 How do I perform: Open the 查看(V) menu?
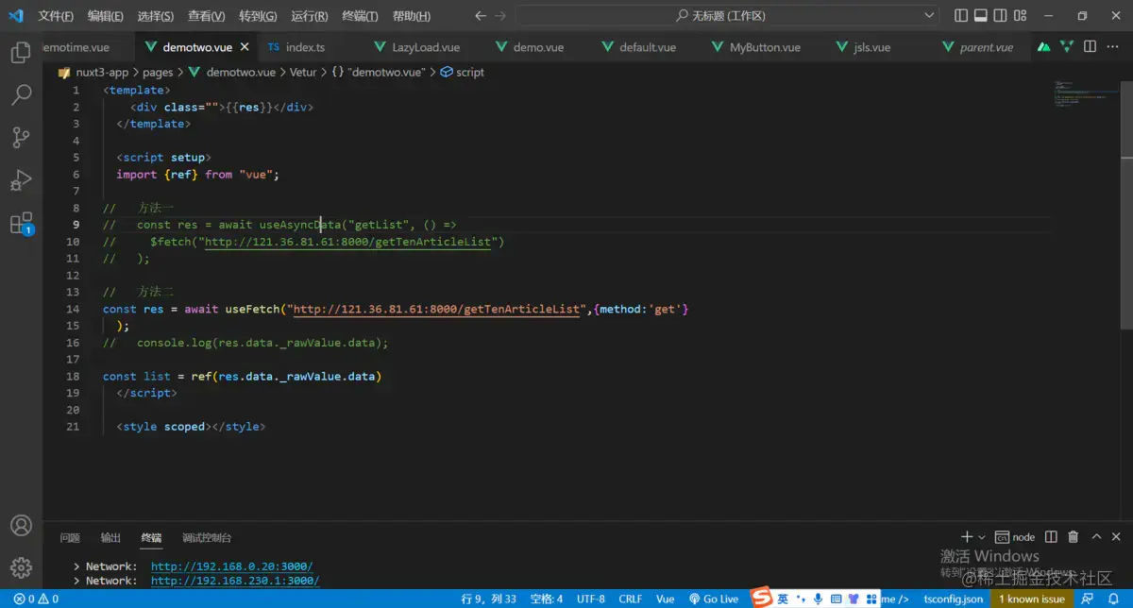click(206, 16)
